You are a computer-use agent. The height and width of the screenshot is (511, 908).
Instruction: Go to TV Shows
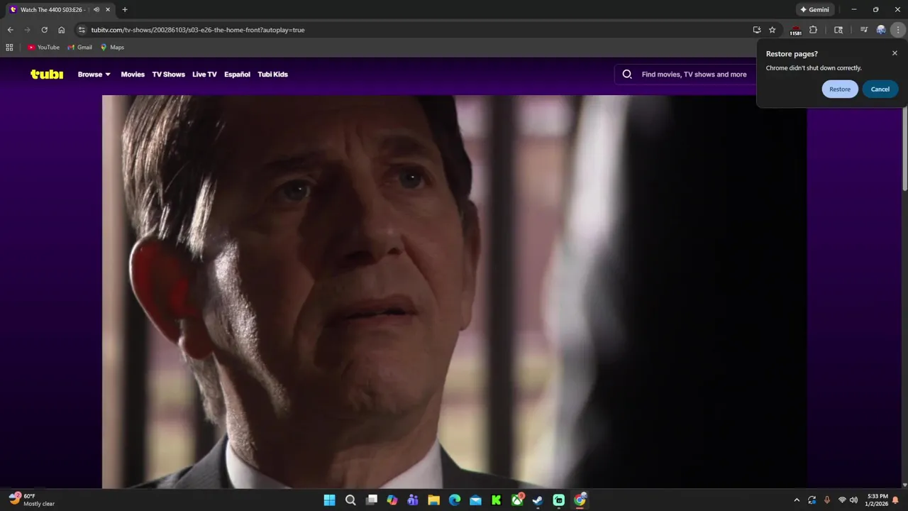point(168,74)
